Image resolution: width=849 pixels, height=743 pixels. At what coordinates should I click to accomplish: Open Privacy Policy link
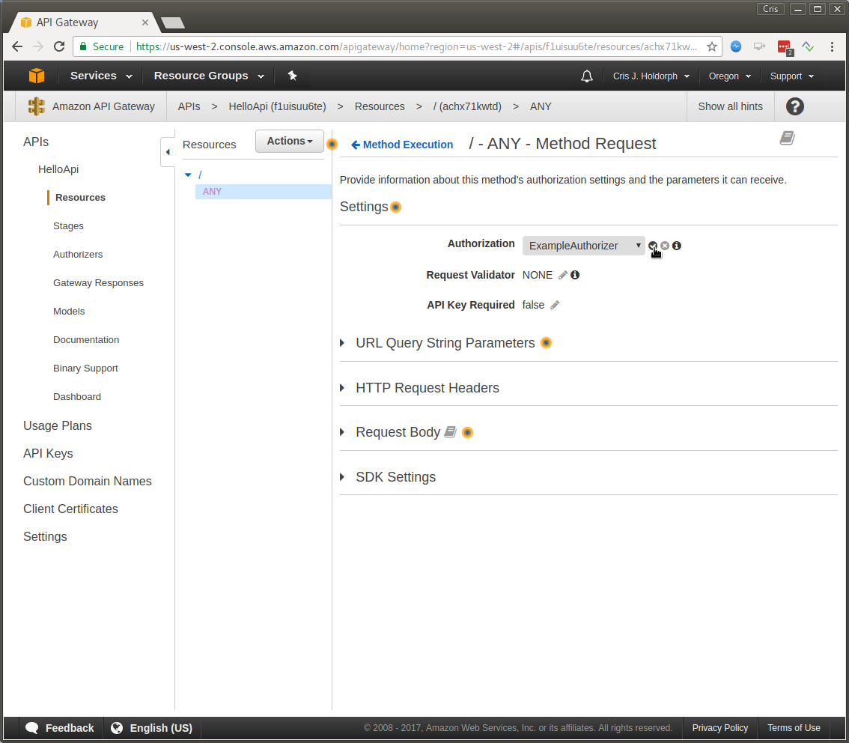[x=719, y=728]
